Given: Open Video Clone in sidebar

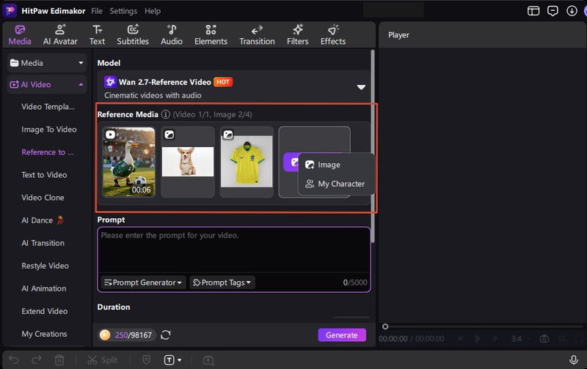Looking at the screenshot, I should (x=43, y=198).
